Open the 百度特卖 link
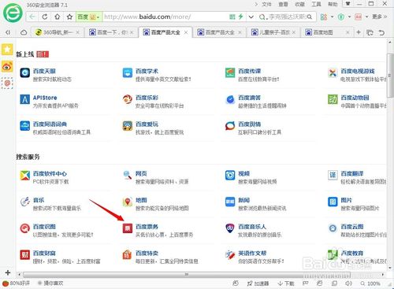This screenshot has width=394, height=289. point(147,254)
